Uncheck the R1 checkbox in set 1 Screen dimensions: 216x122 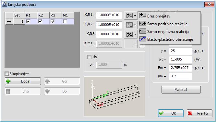pos(28,21)
